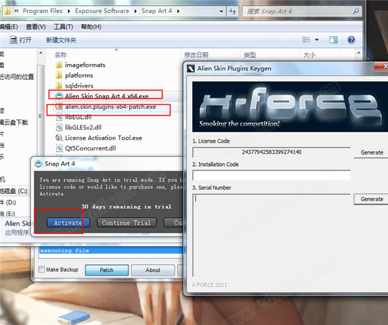Show hidden path levels with double chevron
Screen dimensions: 388x325
(x=17, y=11)
